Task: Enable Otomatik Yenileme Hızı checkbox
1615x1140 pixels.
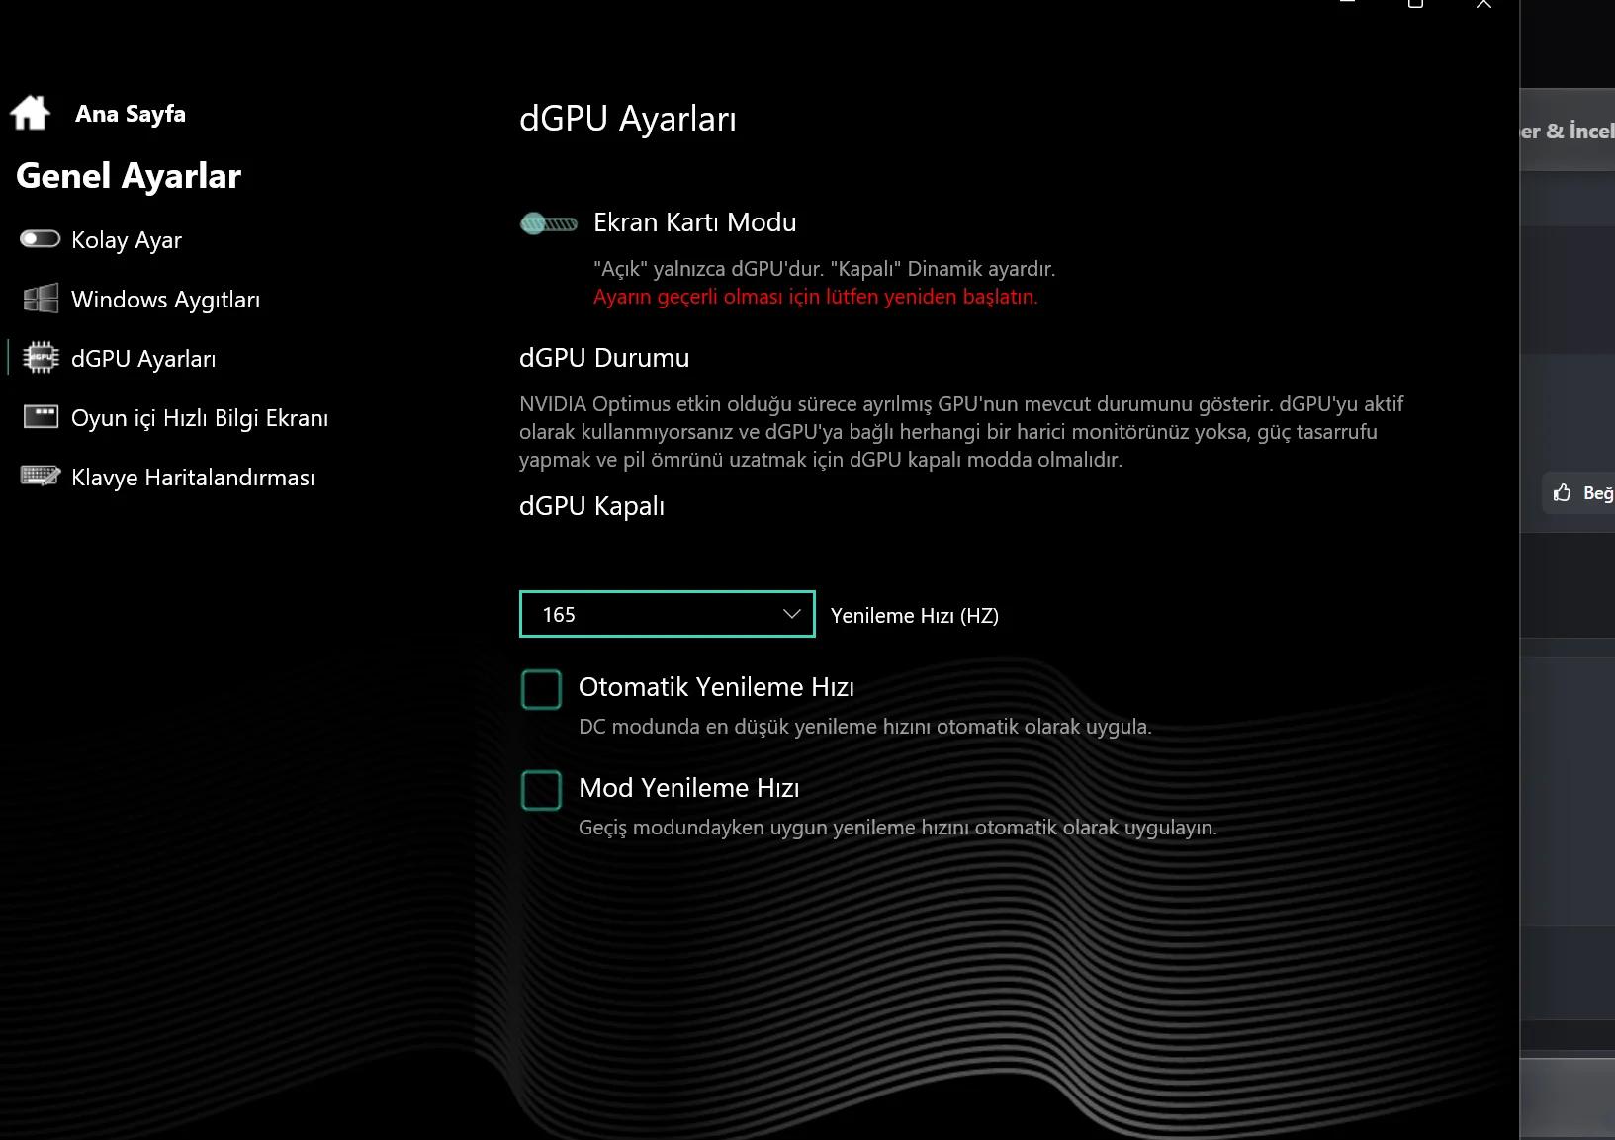Action: click(541, 689)
